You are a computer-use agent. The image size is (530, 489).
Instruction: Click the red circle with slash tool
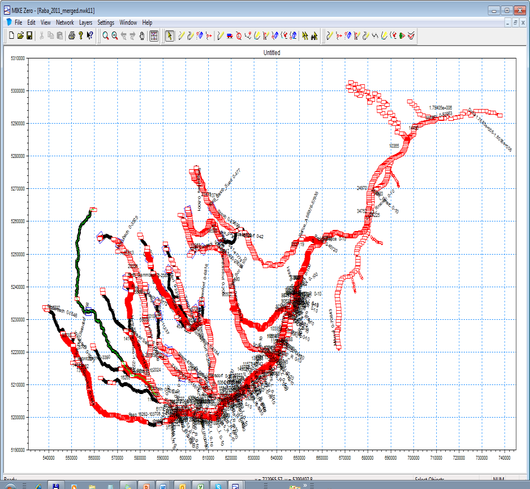coord(239,35)
